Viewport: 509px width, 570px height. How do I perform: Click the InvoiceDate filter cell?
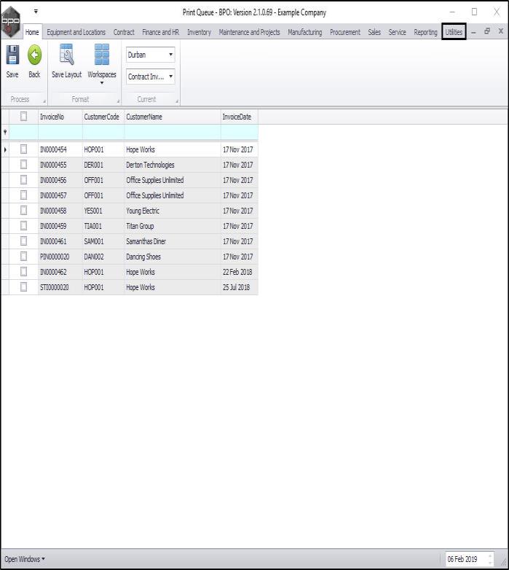pos(240,132)
